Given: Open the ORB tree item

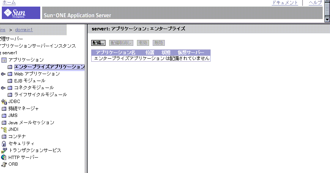Looking at the screenshot, I should pyautogui.click(x=13, y=164).
